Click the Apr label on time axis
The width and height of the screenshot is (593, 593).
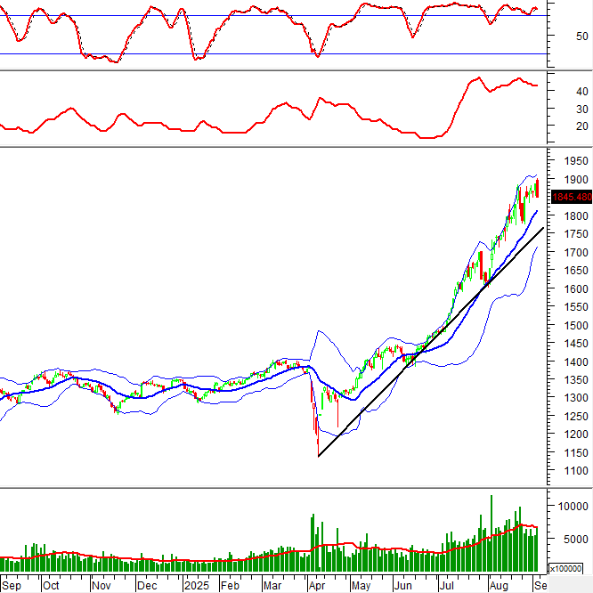pyautogui.click(x=316, y=586)
